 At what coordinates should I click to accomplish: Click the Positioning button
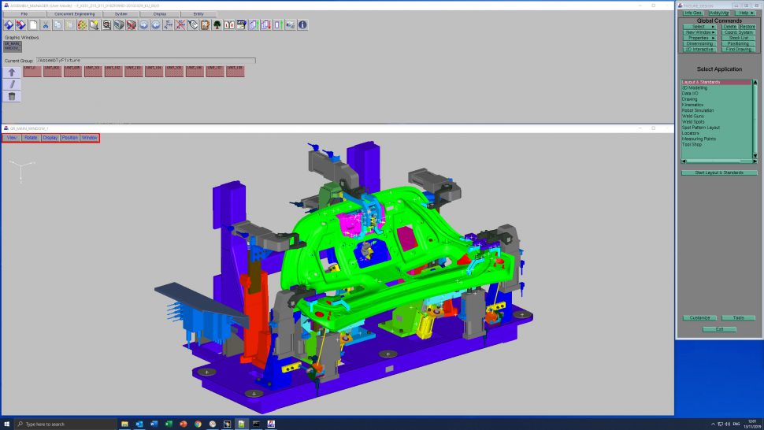[739, 43]
